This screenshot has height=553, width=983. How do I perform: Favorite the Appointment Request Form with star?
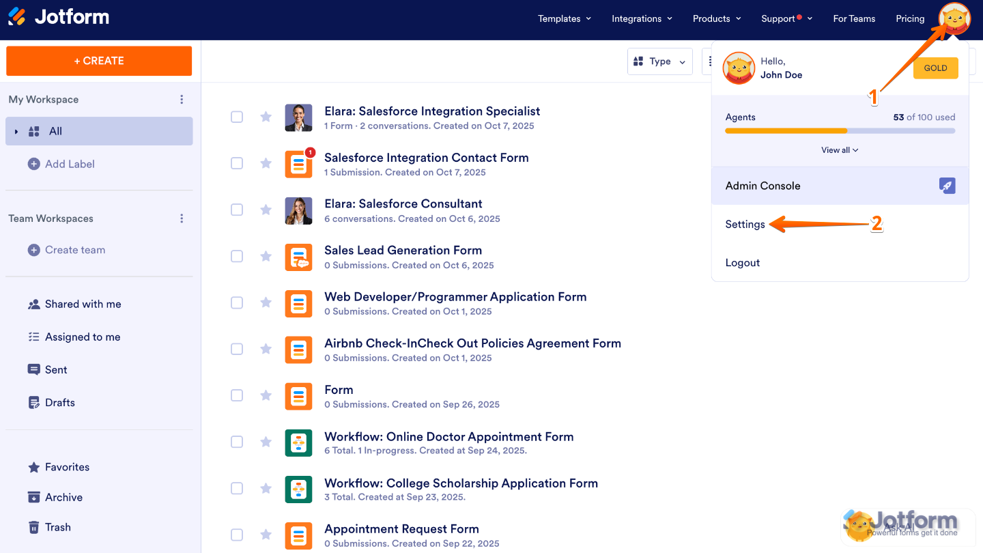click(x=266, y=535)
